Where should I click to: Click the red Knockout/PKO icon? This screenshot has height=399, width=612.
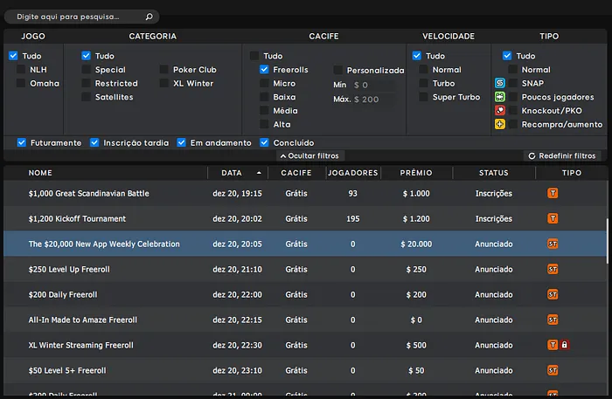(x=499, y=110)
